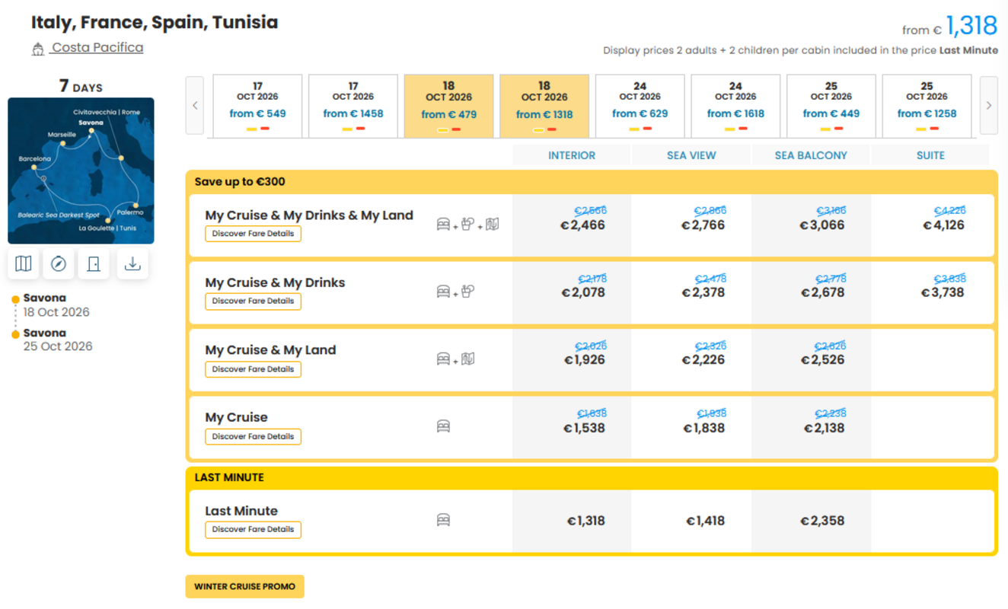This screenshot has width=1008, height=609.
Task: Click the compass excursions icon
Action: point(59,263)
